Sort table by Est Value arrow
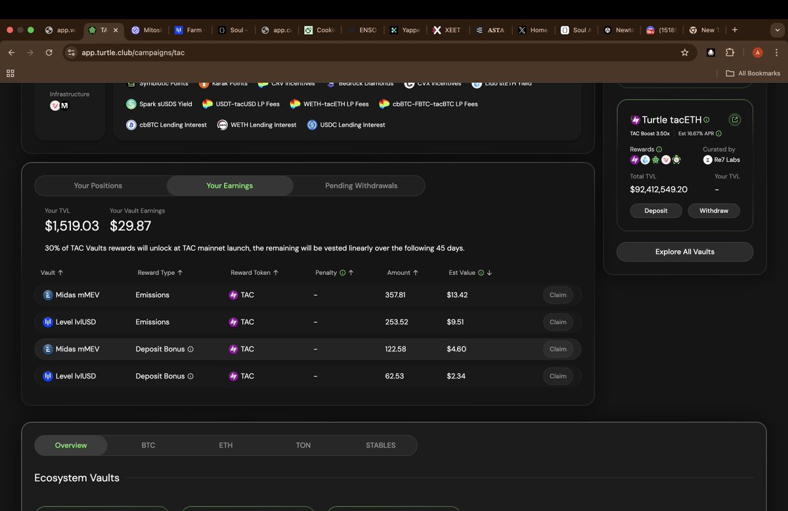 tap(490, 272)
